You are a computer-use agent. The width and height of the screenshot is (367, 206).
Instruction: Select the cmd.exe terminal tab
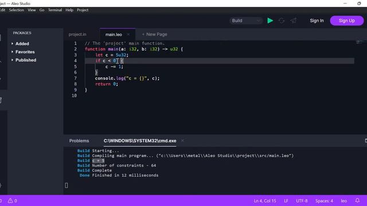coord(140,141)
